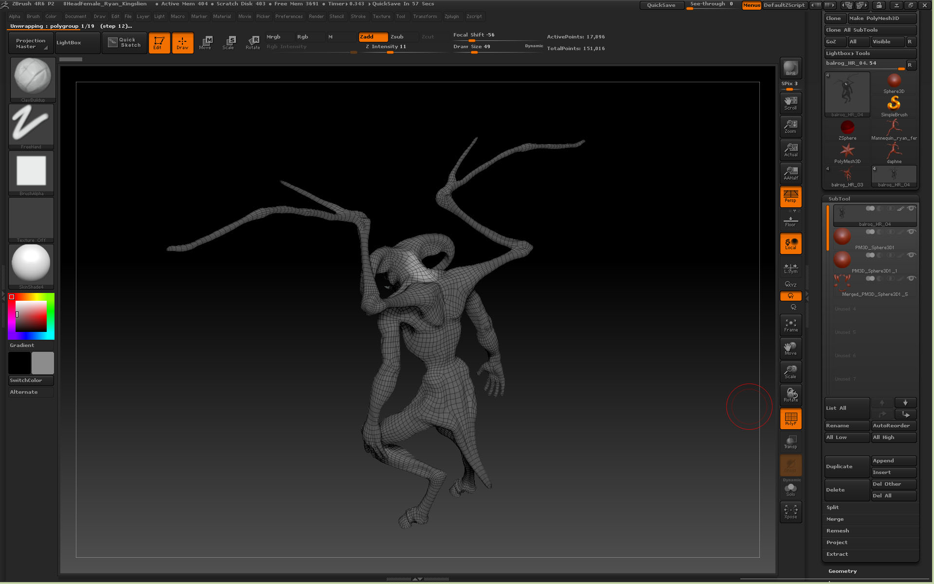Enable Floor grid icon
This screenshot has height=584, width=934.
click(x=790, y=221)
